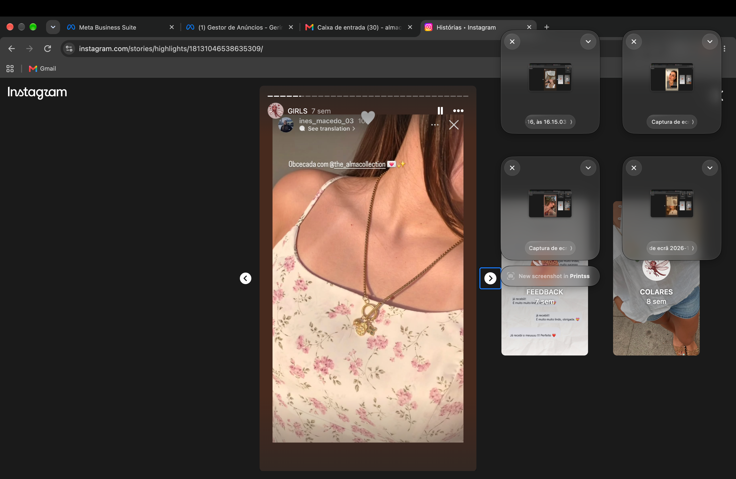
Task: Expand the tab search dropdown
Action: [53, 27]
